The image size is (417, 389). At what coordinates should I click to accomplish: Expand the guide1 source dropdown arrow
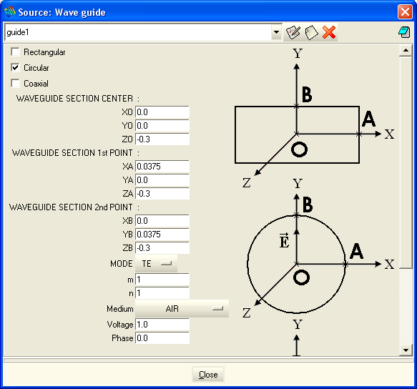(x=276, y=32)
